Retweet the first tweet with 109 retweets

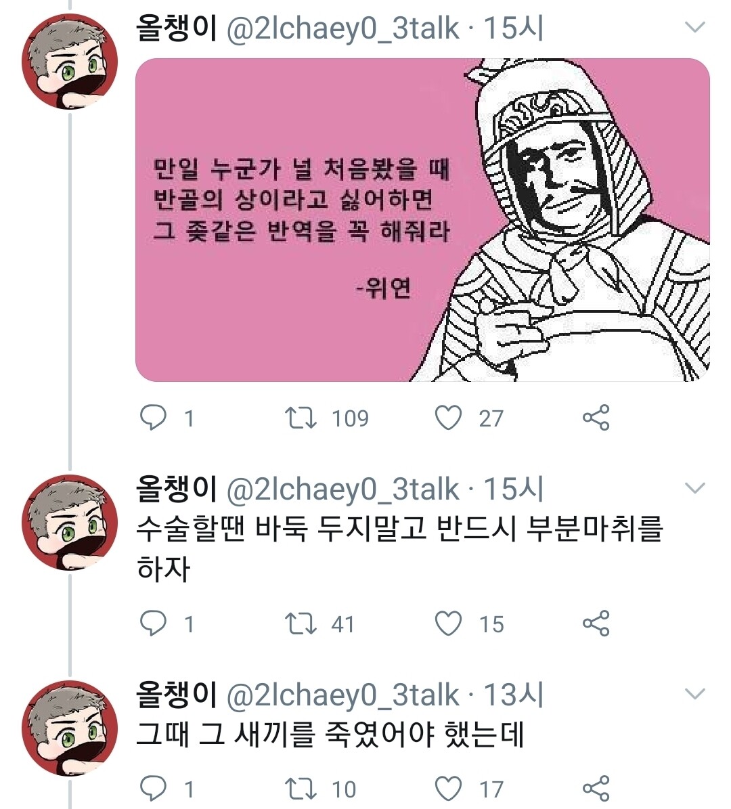(300, 418)
